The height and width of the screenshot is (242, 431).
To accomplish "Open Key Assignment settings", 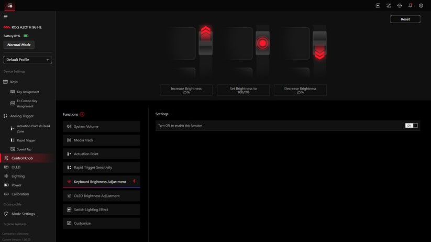I will click(28, 92).
